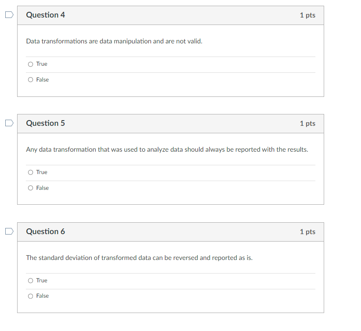Click the bookmark icon beside Question 6
This screenshot has height=331, width=361.
[x=9, y=231]
